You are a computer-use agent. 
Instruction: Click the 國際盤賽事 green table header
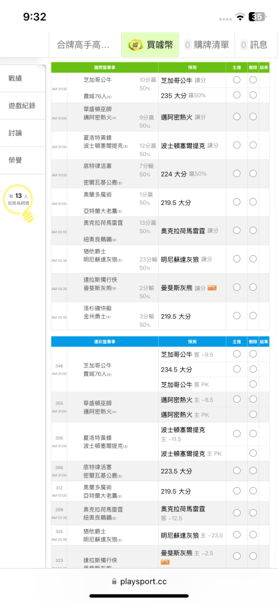tap(105, 68)
